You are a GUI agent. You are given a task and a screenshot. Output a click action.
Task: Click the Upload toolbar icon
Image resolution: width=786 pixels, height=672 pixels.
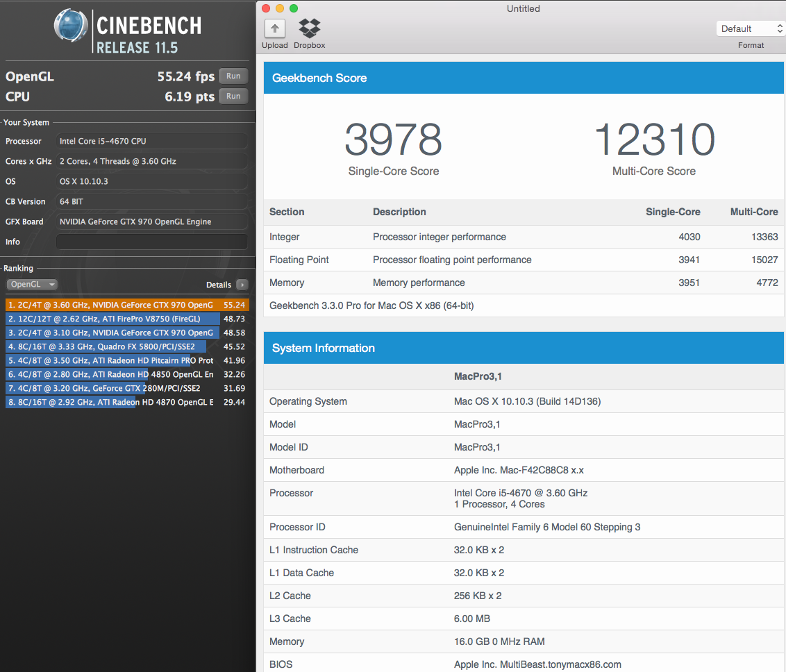[275, 28]
